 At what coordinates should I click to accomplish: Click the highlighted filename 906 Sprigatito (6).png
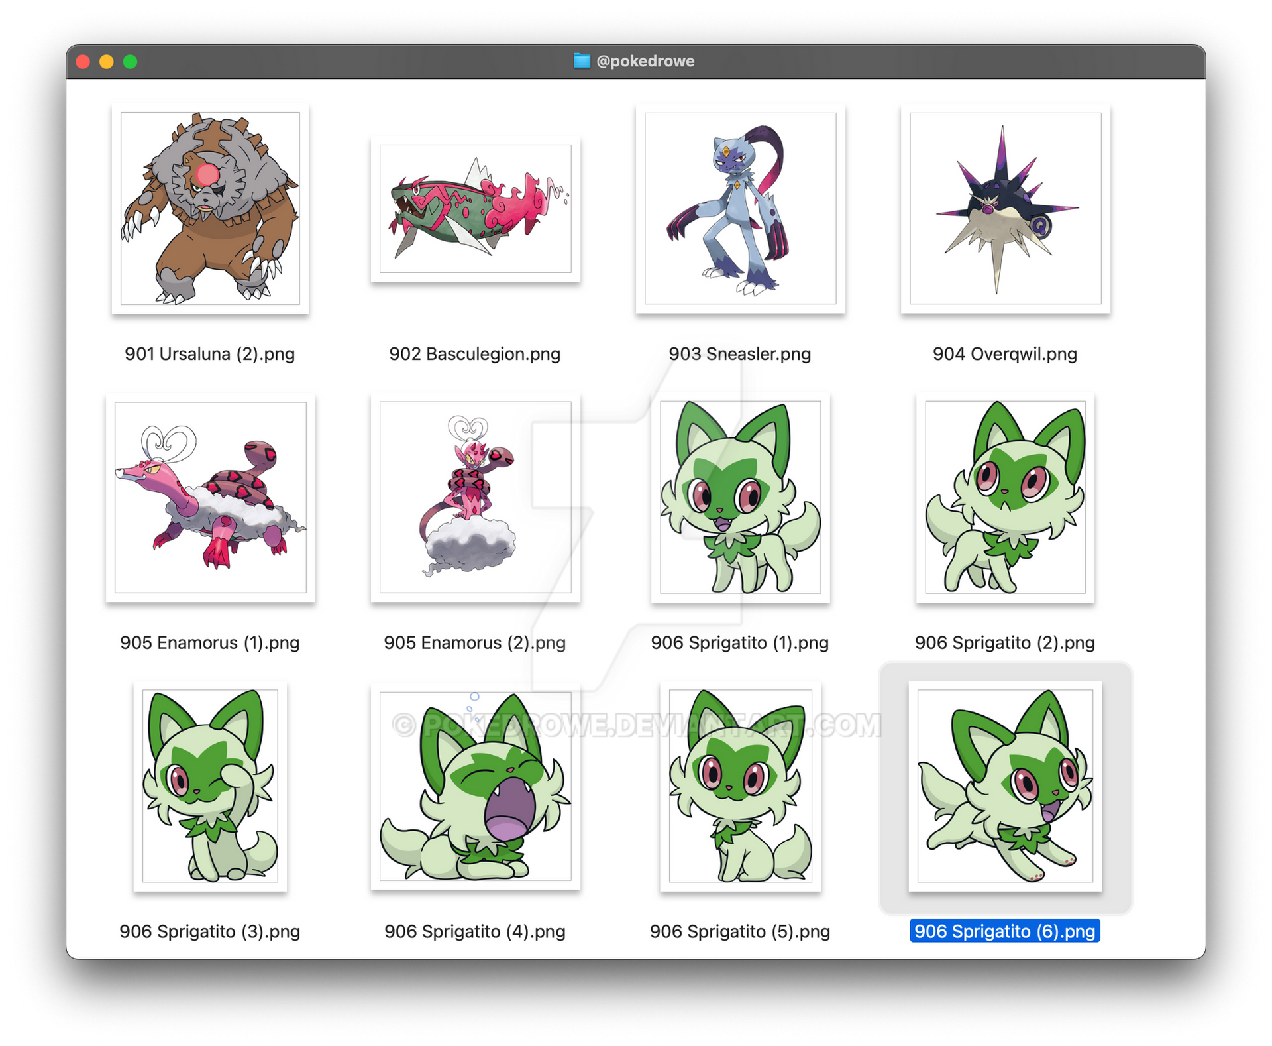tap(1005, 931)
